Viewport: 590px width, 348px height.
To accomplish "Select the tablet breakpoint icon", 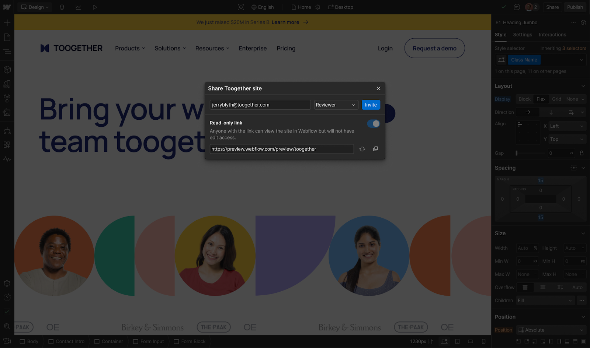I will [457, 341].
